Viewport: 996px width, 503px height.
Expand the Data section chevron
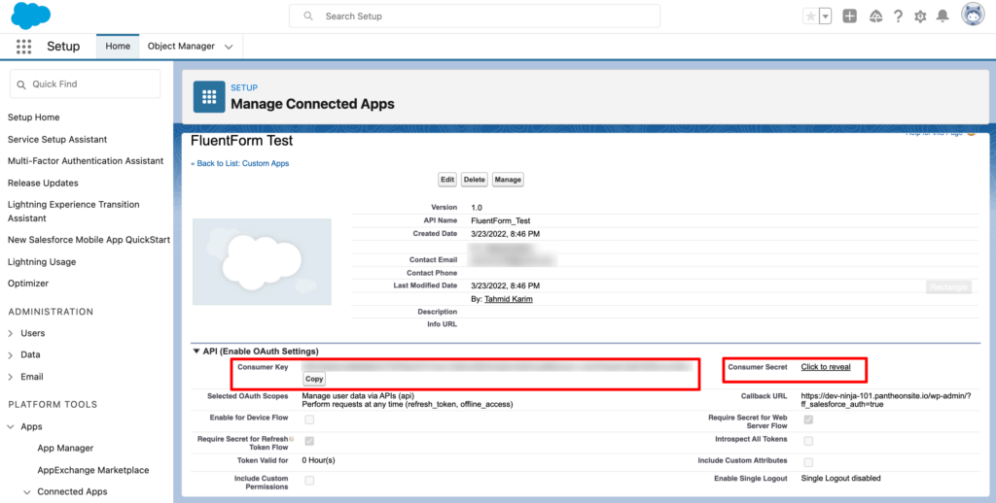[10, 355]
